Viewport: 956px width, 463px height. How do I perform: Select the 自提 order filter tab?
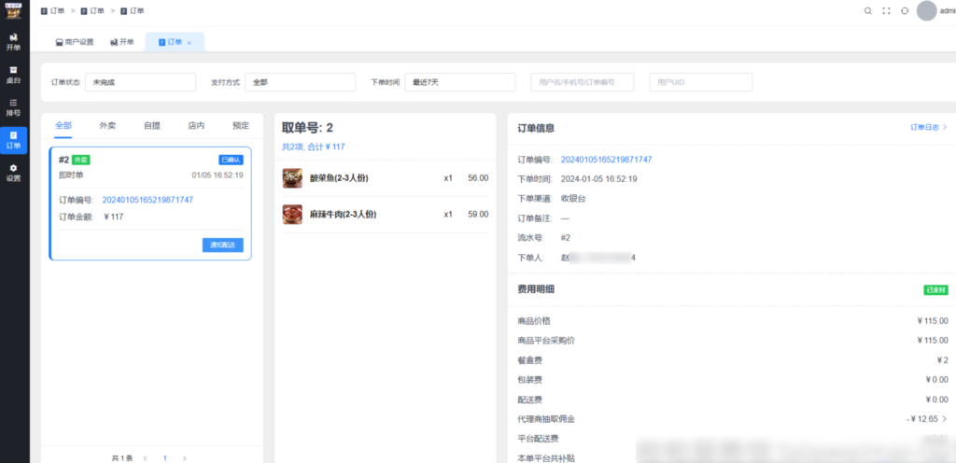click(x=151, y=125)
